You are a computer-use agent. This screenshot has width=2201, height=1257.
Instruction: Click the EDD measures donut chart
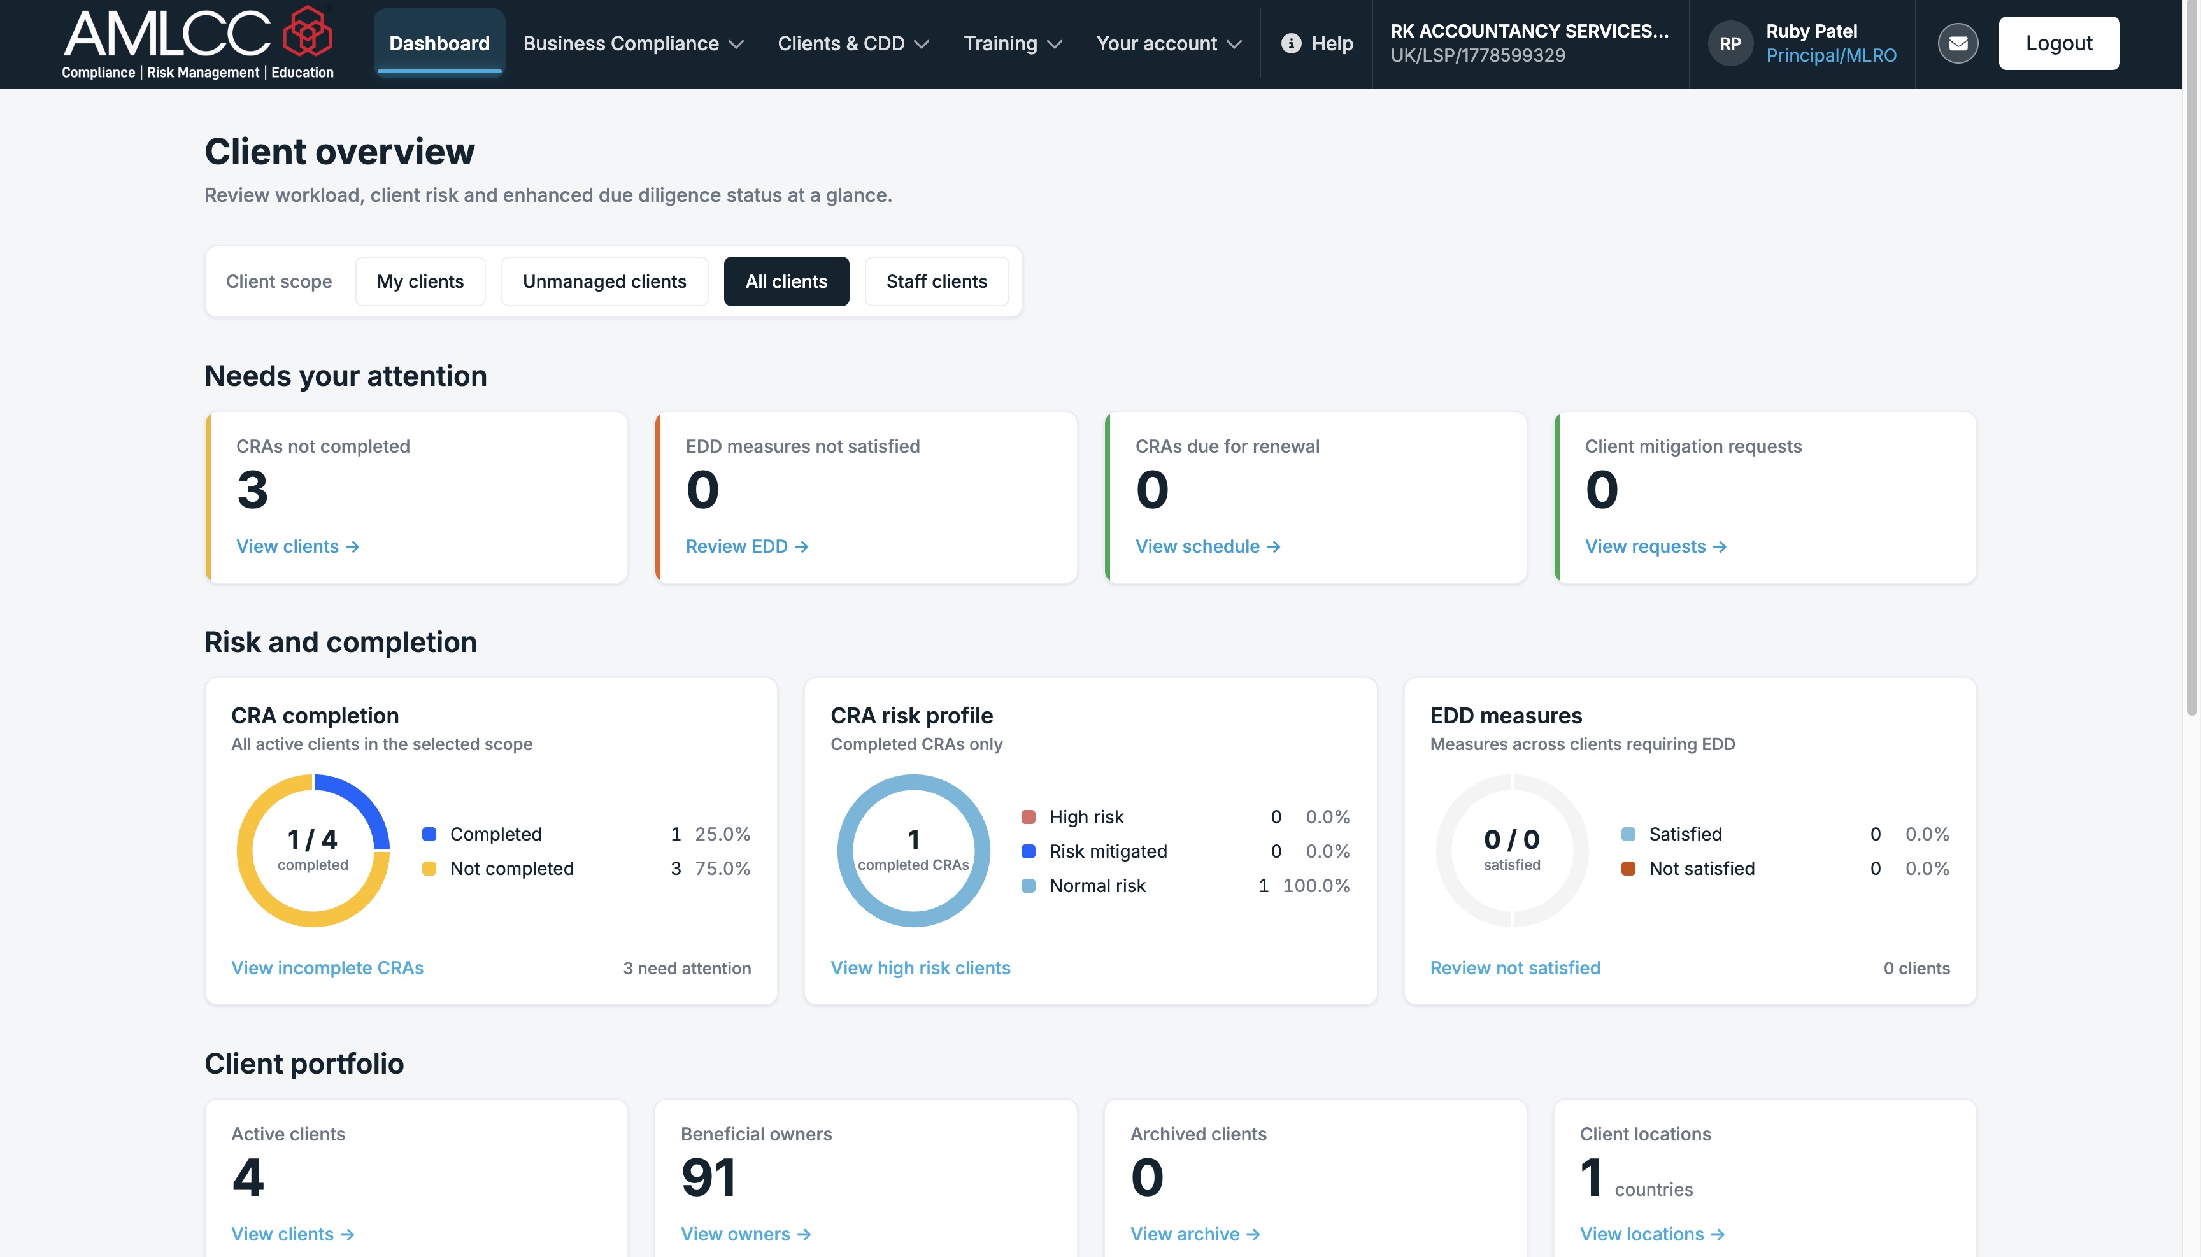click(1512, 850)
